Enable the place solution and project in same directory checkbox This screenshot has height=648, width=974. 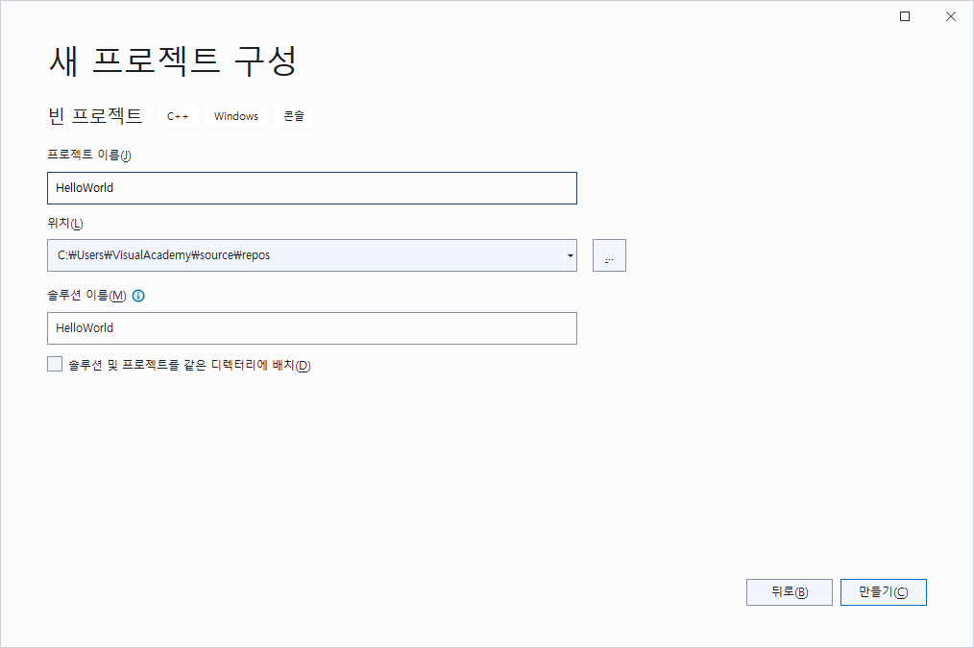55,363
